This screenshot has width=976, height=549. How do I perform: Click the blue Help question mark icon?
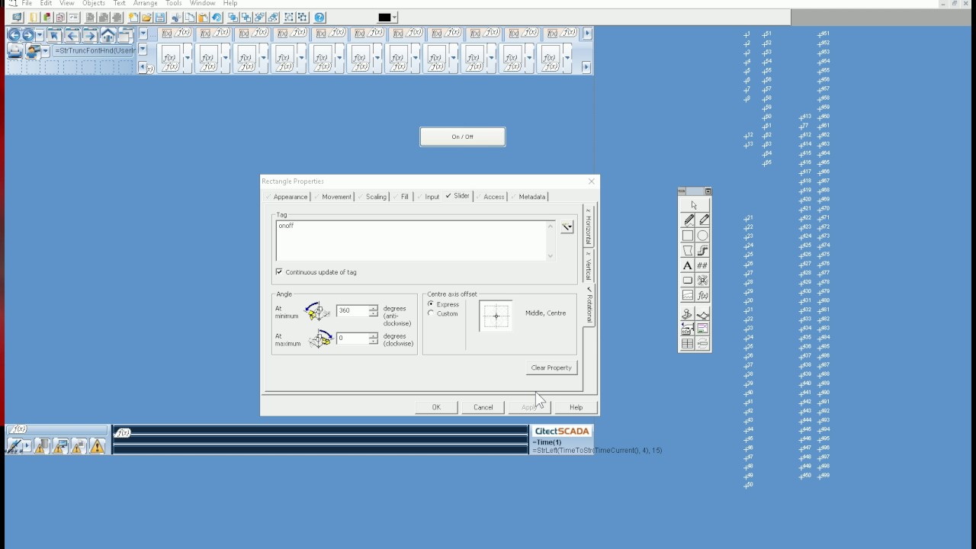pyautogui.click(x=319, y=17)
